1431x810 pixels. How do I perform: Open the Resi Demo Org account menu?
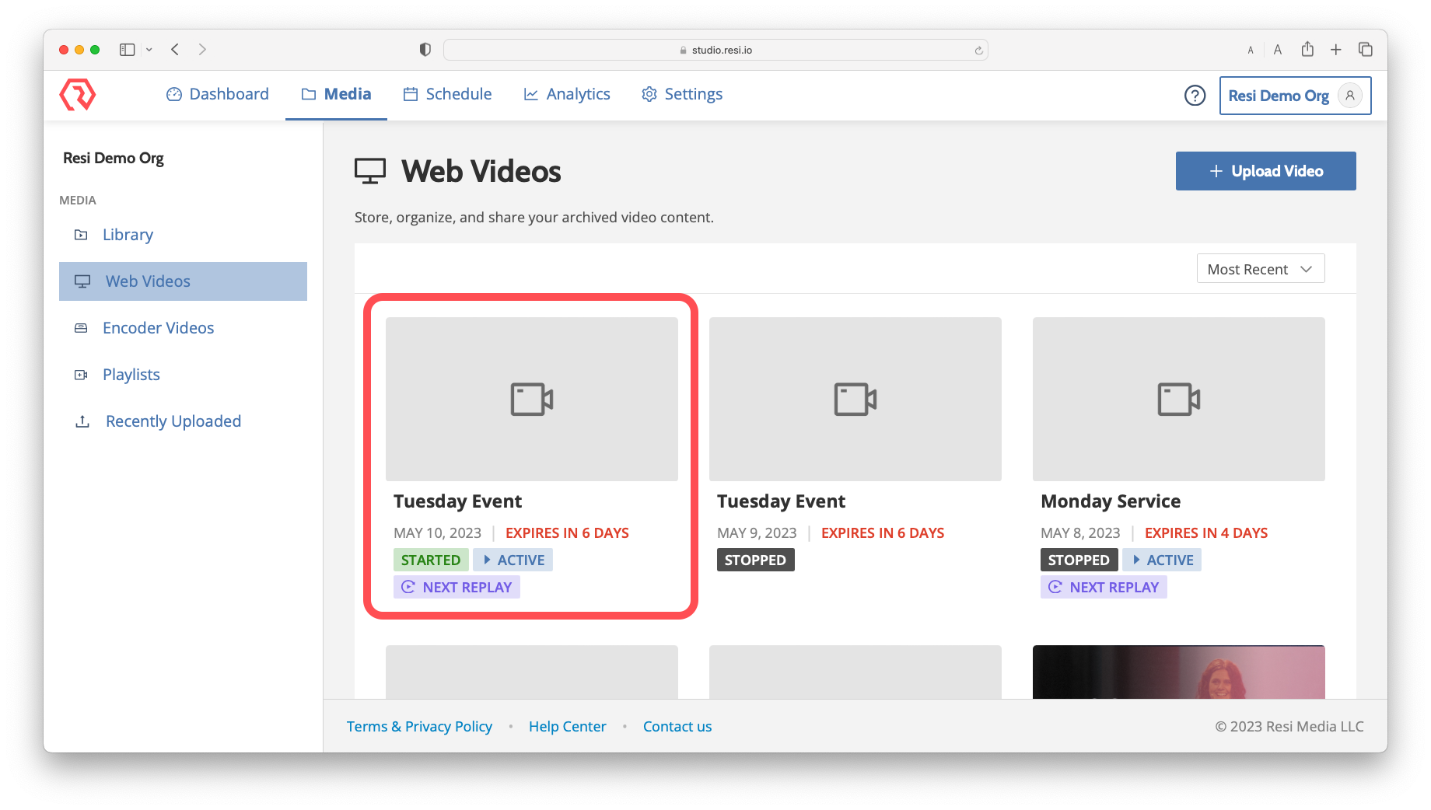(x=1293, y=95)
